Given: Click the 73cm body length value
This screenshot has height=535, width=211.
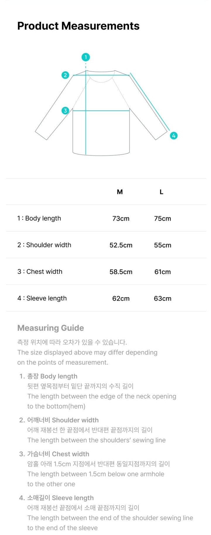Looking at the screenshot, I should [121, 219].
